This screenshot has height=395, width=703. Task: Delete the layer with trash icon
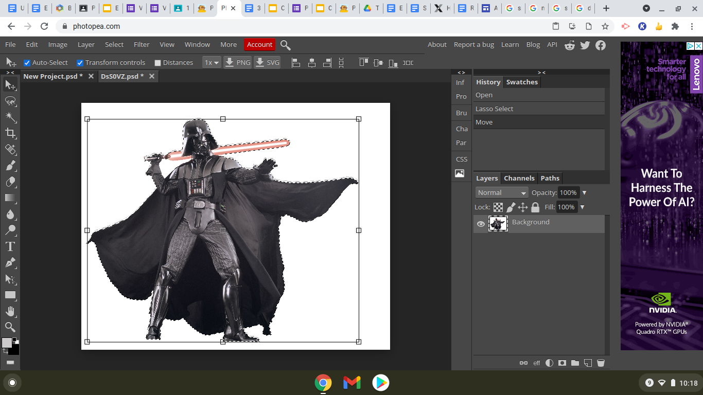(x=601, y=363)
